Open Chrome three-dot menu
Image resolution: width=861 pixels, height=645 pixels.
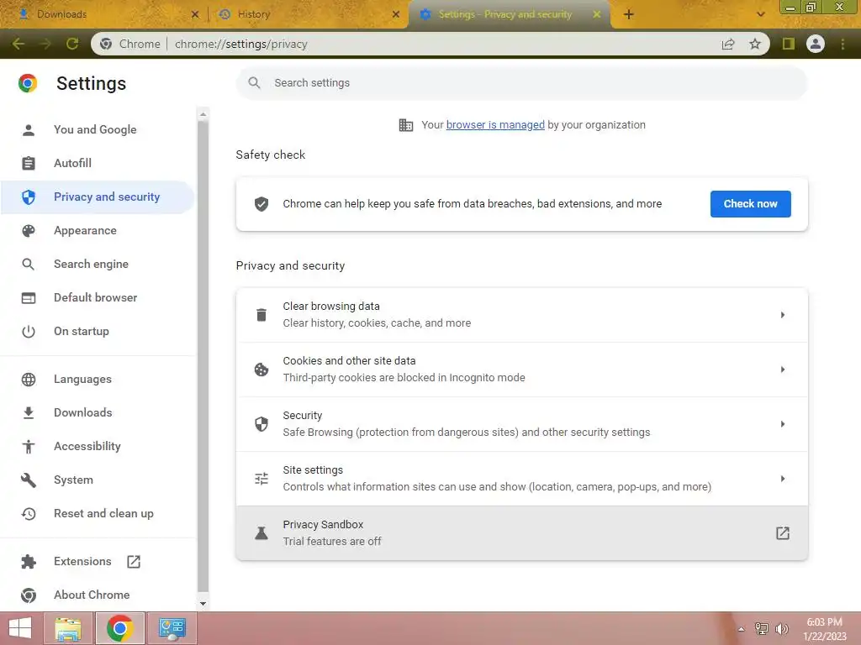pyautogui.click(x=843, y=44)
